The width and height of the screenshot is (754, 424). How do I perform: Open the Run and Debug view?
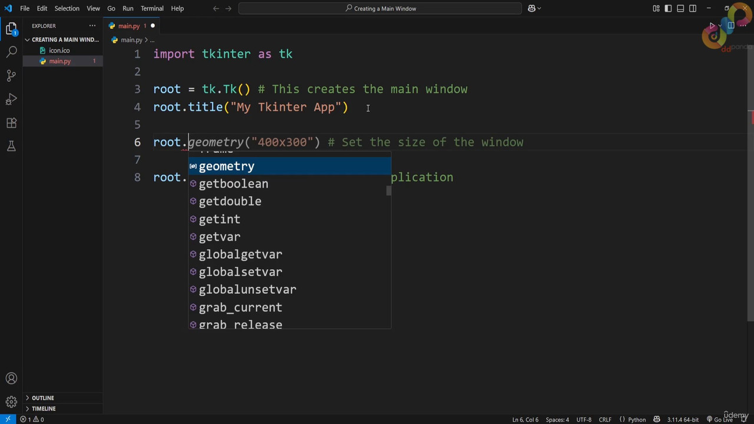[x=11, y=99]
